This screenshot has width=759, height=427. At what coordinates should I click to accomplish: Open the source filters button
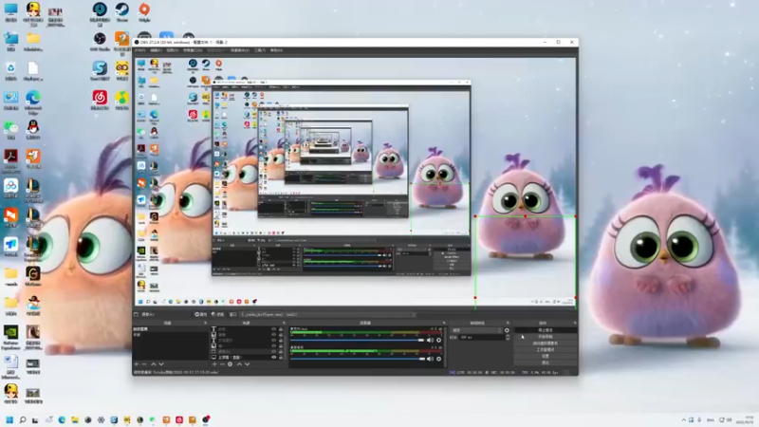[x=218, y=314]
